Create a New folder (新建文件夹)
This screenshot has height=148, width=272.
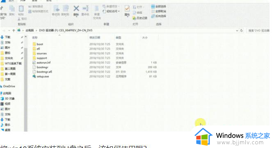point(97,12)
